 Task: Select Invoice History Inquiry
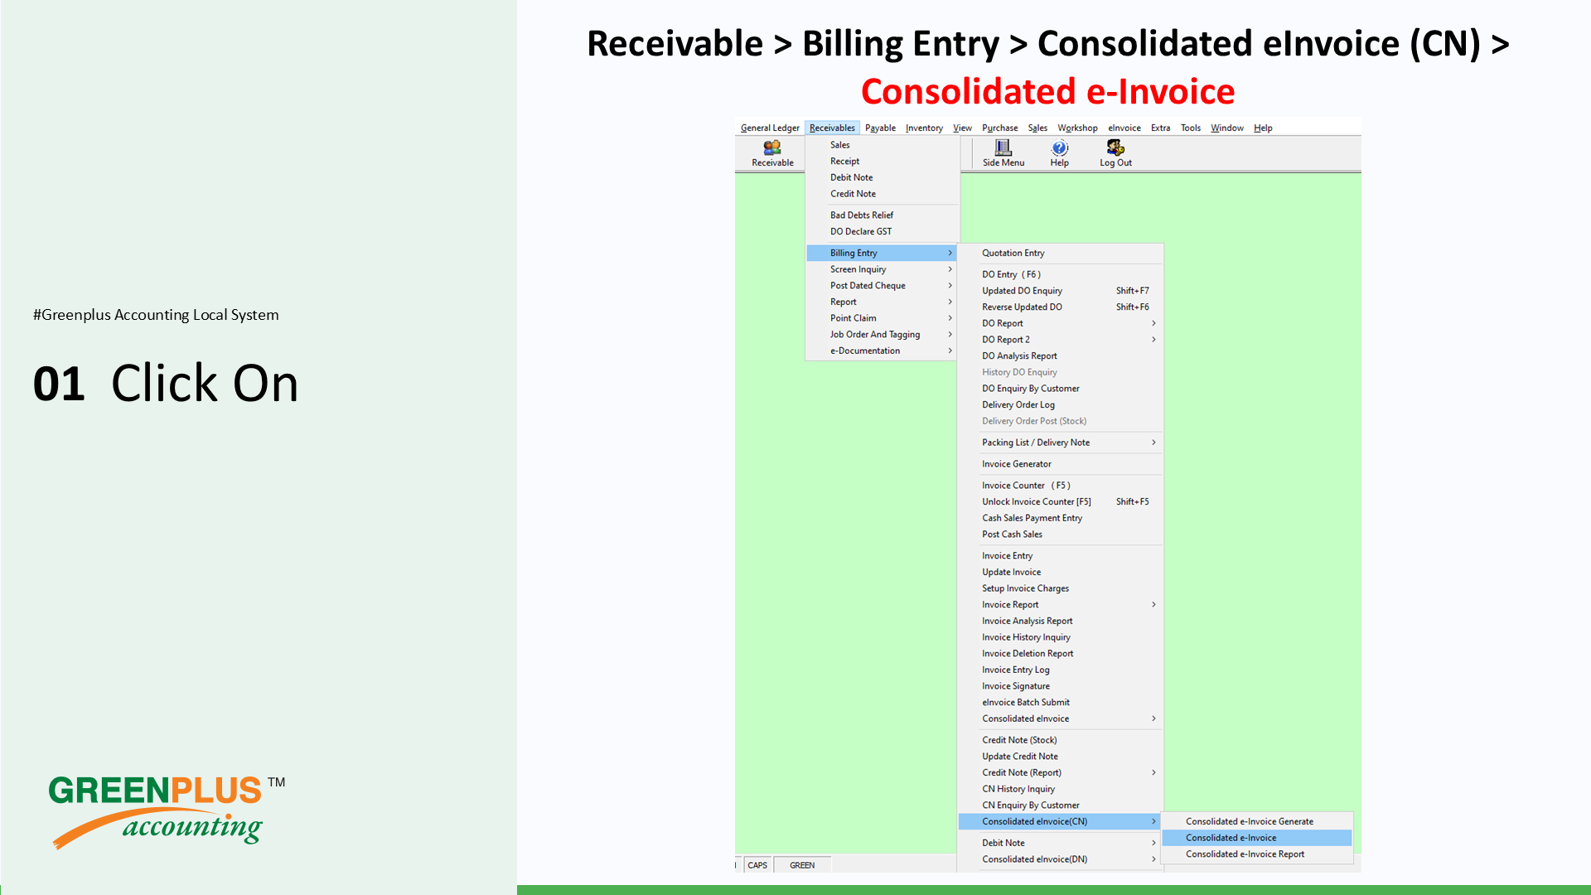(1061, 637)
